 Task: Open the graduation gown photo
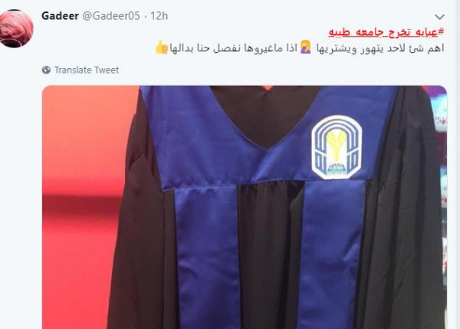[245, 207]
